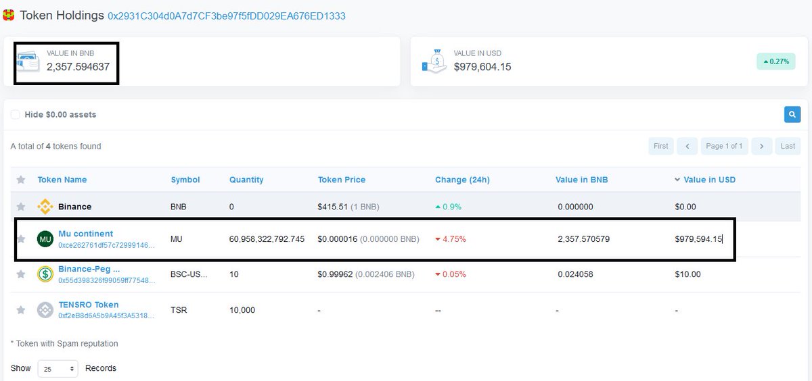
Task: Open the TENSRO contract address 0xf2eB8d6A5b...
Action: [x=107, y=315]
